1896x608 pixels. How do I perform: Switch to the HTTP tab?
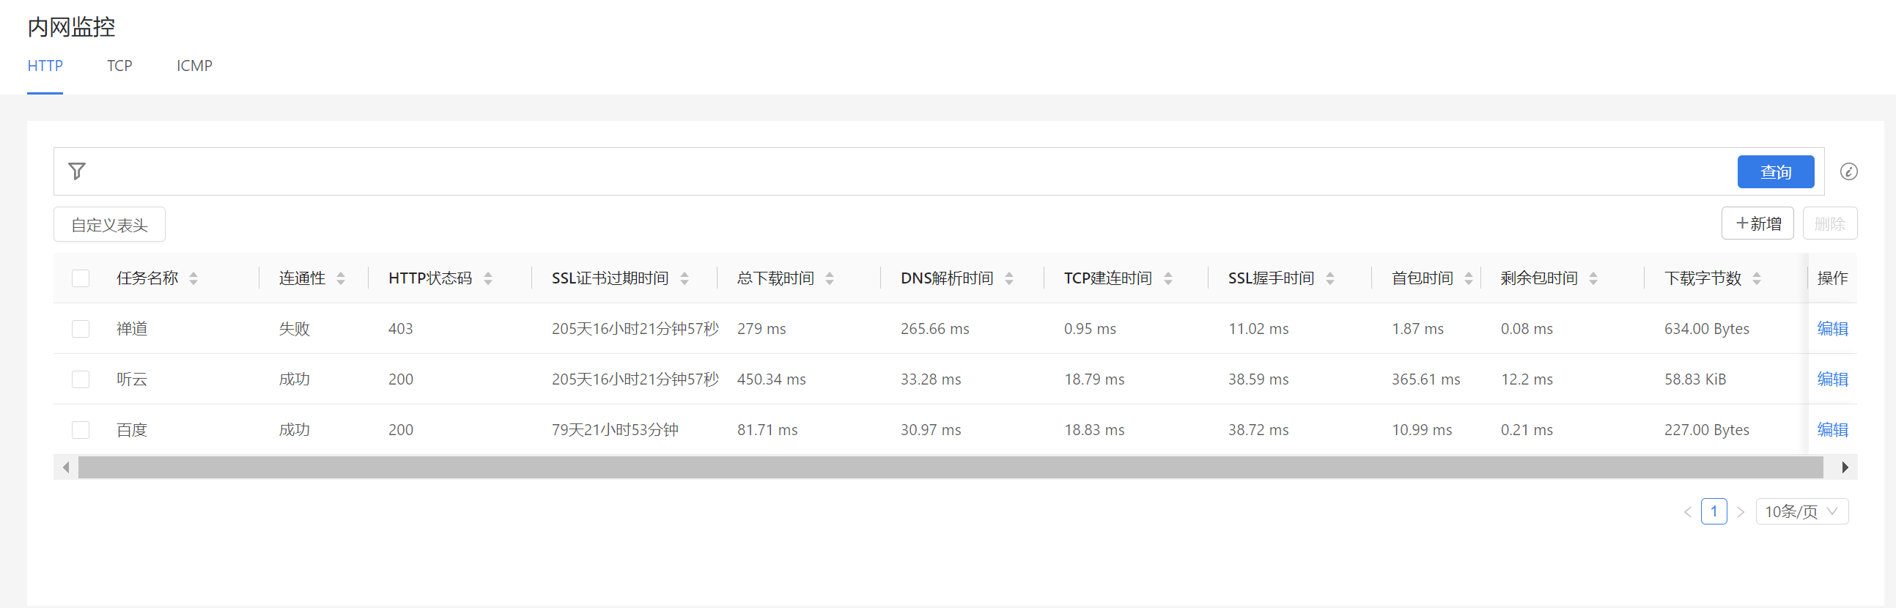click(x=45, y=65)
